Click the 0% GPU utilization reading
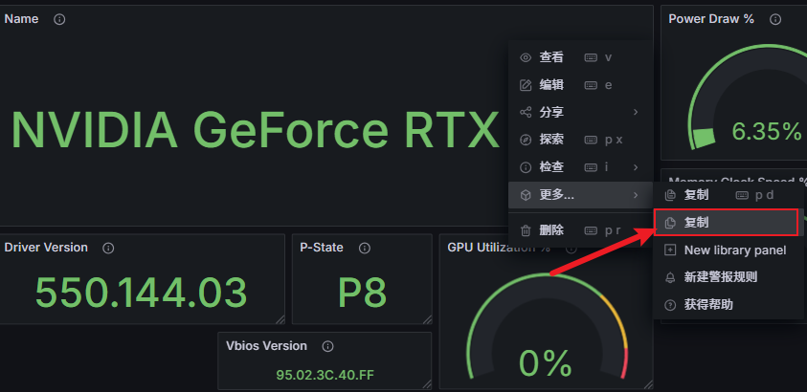Viewport: 807px width, 392px height. [x=546, y=363]
